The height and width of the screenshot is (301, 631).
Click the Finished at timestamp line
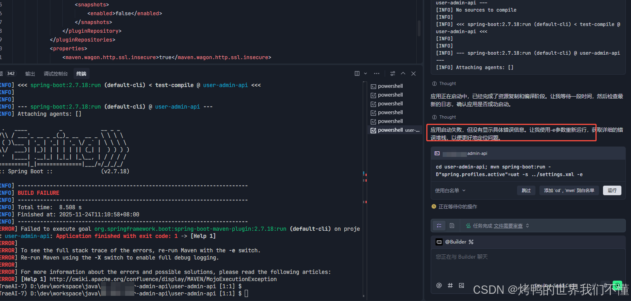[x=78, y=214]
